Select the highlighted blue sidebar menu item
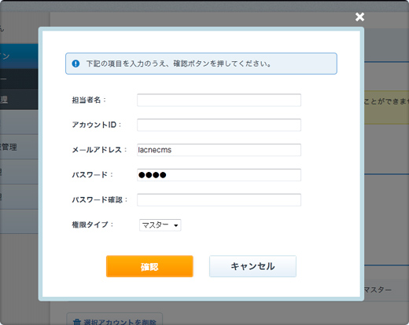The image size is (409, 325). 19,56
